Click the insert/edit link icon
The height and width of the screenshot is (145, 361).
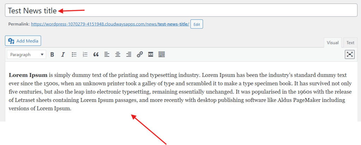[140, 54]
